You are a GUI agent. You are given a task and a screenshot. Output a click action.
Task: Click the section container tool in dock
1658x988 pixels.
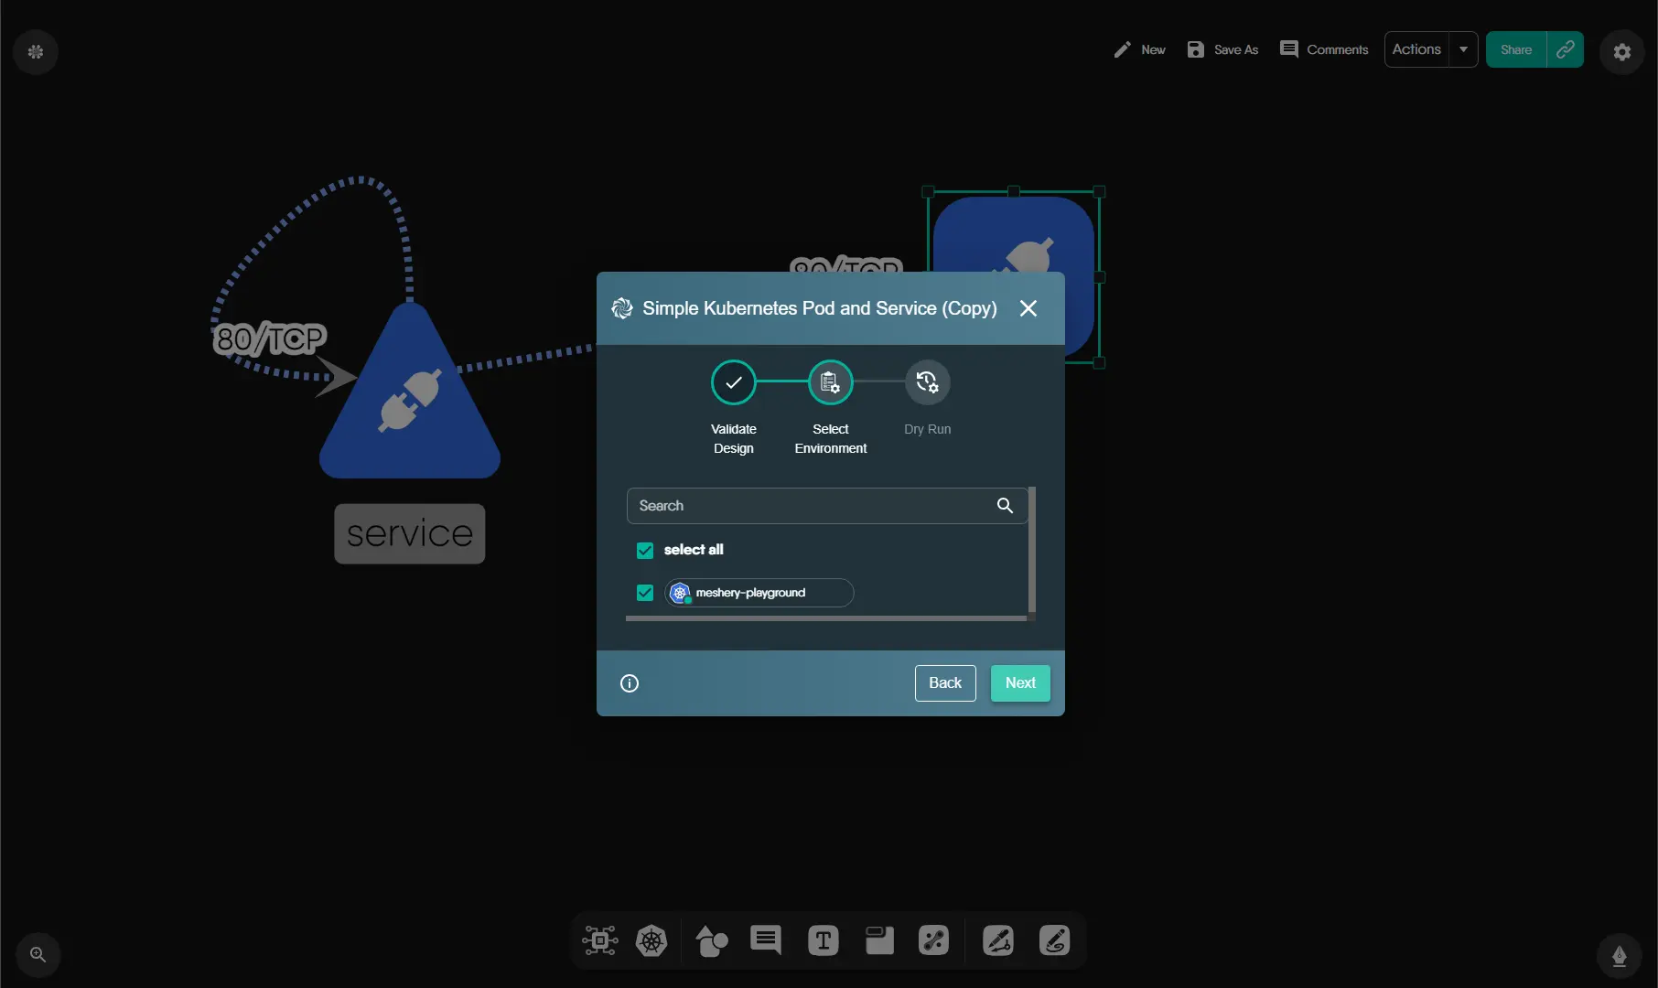click(879, 940)
